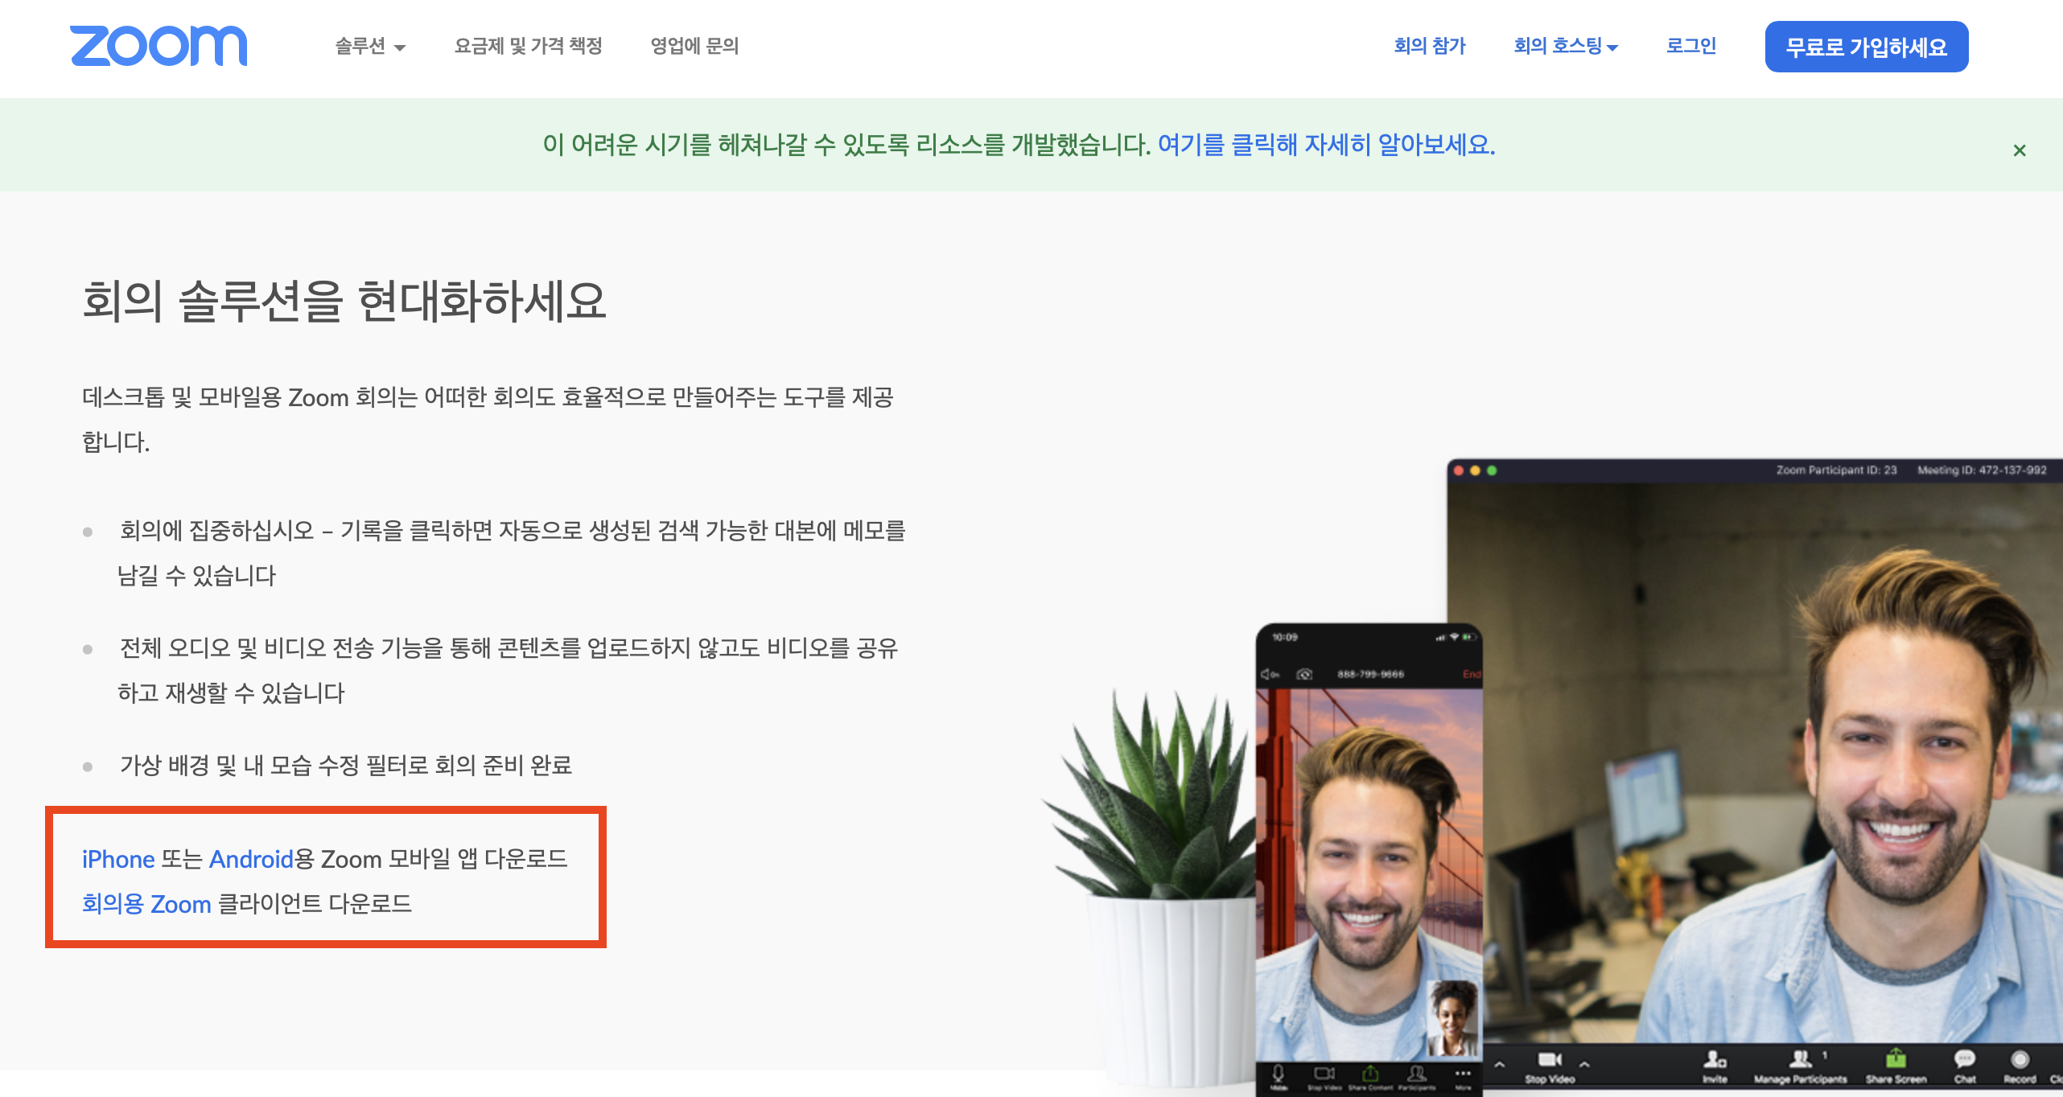Click the Zoom logo in header
Image resolution: width=2063 pixels, height=1097 pixels.
159,45
